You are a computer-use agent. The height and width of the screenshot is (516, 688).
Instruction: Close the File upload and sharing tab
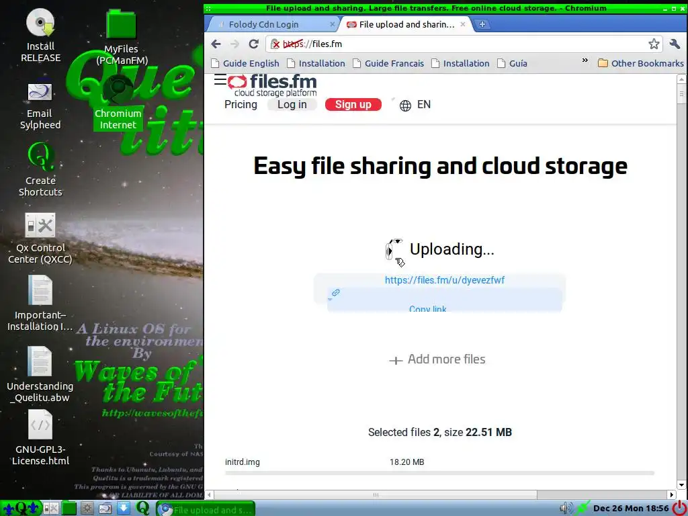click(x=462, y=25)
